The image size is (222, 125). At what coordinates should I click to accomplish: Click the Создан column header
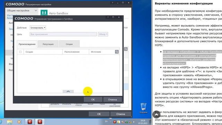coord(43,52)
